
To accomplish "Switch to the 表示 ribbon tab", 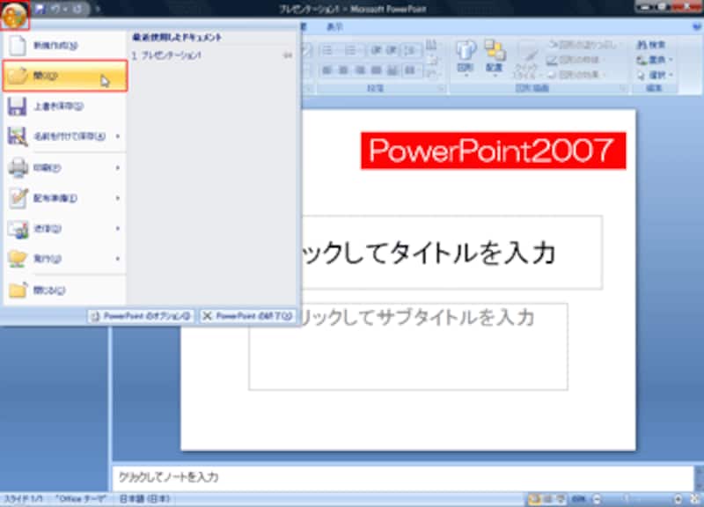I will point(334,27).
